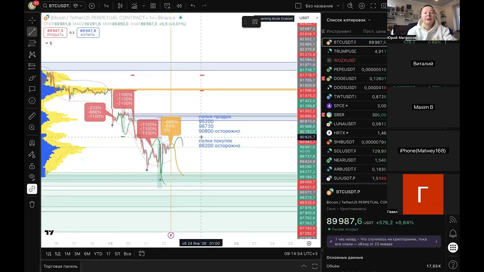Expand the indicators legend chevron showing 5
Viewport: 484px width, 272px height.
click(x=49, y=43)
